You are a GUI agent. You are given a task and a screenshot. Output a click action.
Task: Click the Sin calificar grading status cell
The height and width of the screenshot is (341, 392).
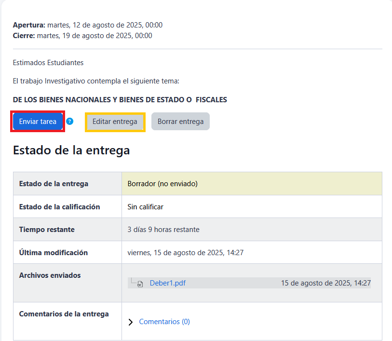[x=145, y=207]
